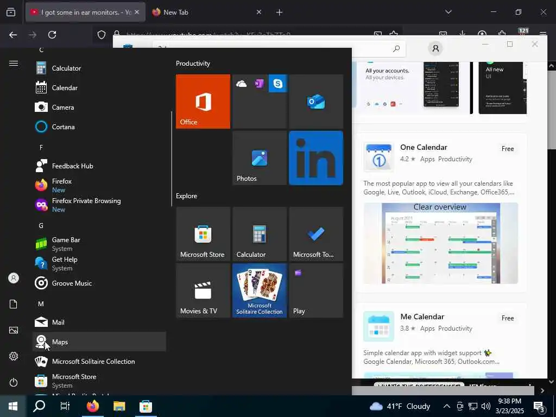Click the One Calendar Clear overview screenshot
This screenshot has height=417, width=556.
[x=440, y=243]
